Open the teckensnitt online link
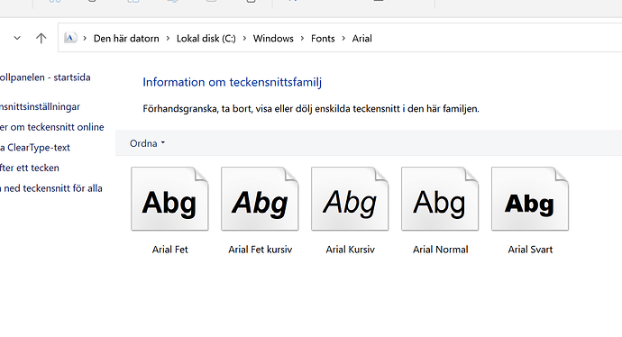 (x=52, y=127)
